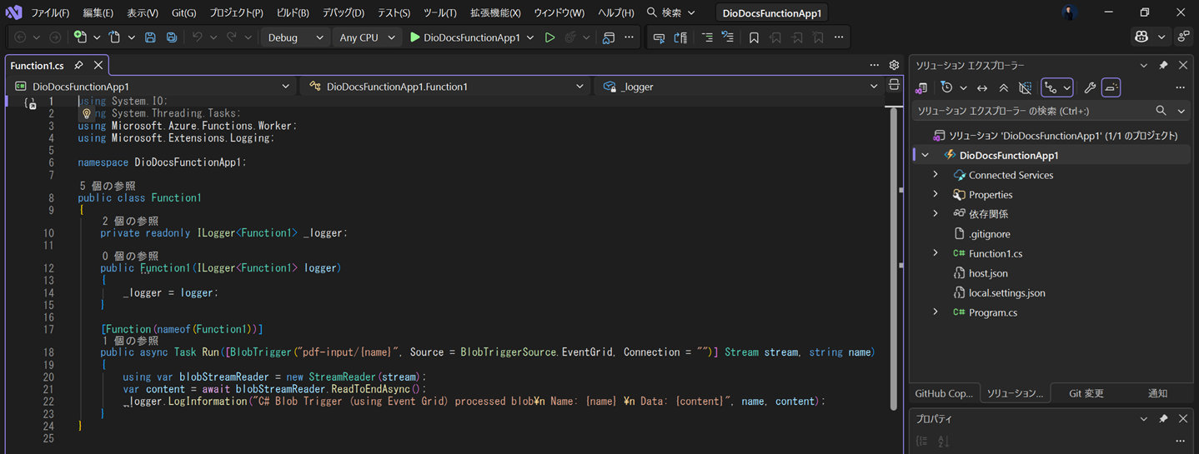Open editor settings gear icon
The width and height of the screenshot is (1199, 454).
(x=894, y=65)
